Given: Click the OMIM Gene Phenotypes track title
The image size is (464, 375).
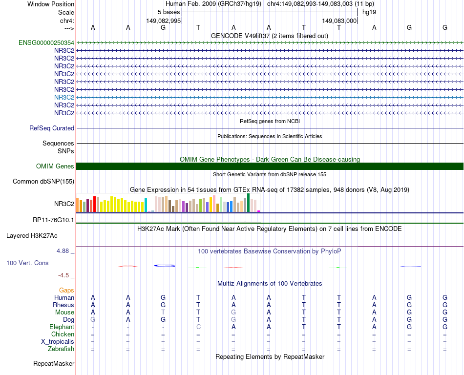Looking at the screenshot, I should tap(270, 159).
